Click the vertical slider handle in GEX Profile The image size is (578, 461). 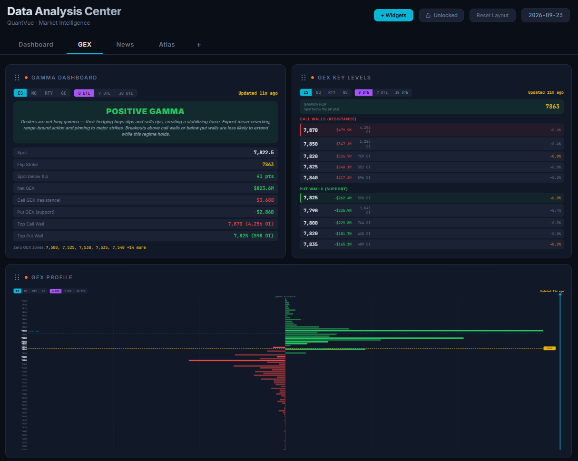tap(560, 294)
